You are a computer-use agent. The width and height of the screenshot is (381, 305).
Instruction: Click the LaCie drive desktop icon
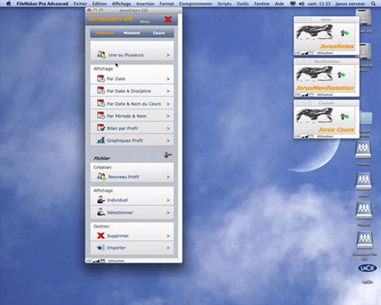[x=367, y=268]
